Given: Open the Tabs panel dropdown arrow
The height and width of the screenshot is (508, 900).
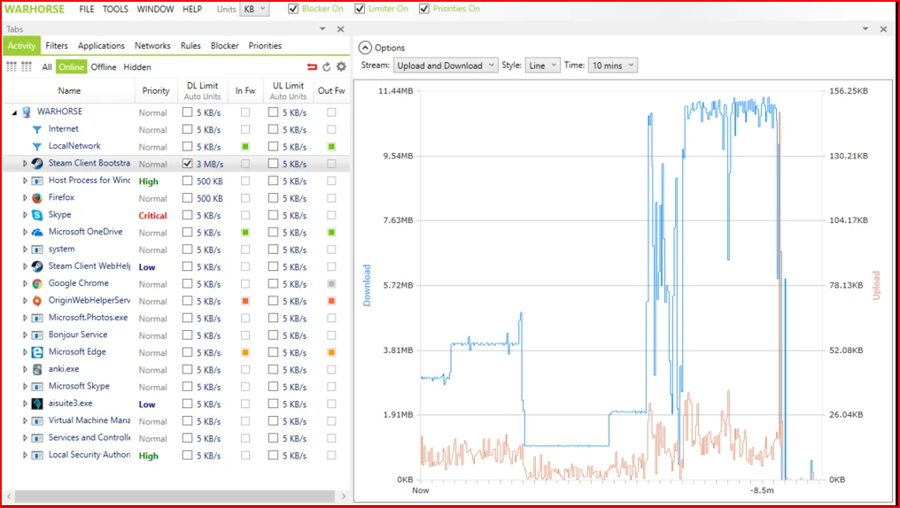Looking at the screenshot, I should point(322,28).
